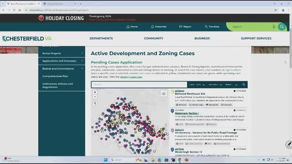
Task: Open PowerPoint from the taskbar
Action: tap(187, 160)
